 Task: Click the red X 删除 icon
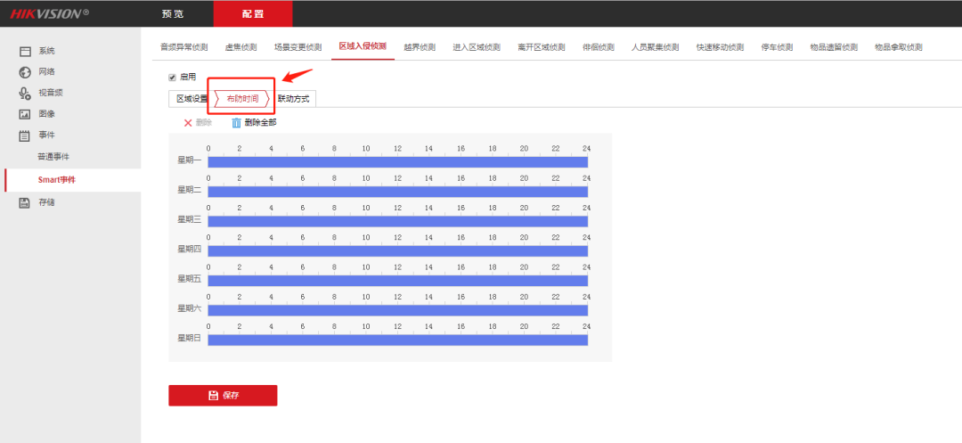(x=188, y=123)
